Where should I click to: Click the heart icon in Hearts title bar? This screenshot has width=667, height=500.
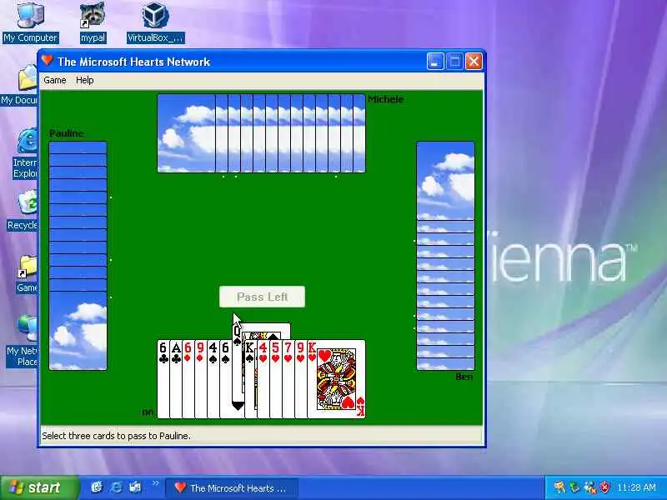tap(47, 61)
